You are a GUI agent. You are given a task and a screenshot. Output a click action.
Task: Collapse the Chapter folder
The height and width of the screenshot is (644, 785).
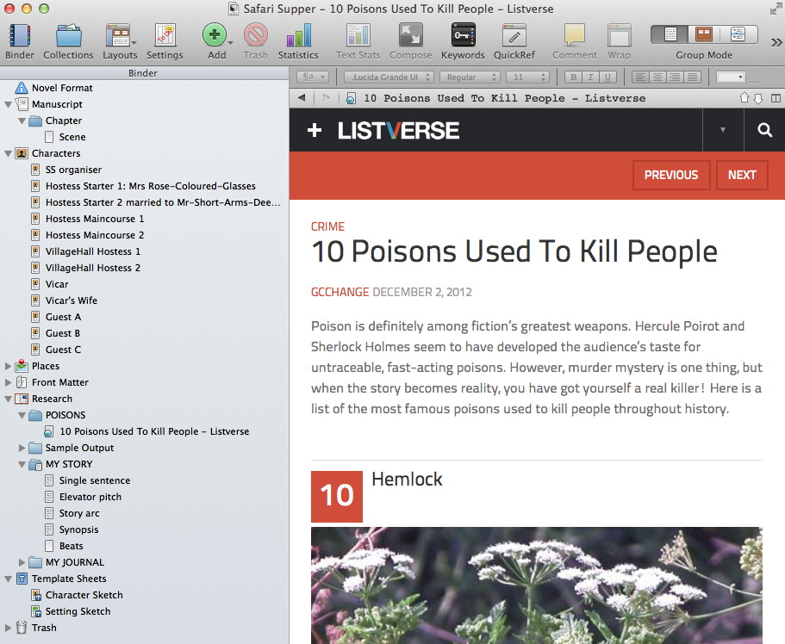click(x=22, y=121)
